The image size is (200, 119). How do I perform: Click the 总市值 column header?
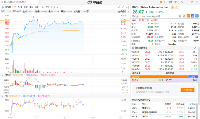[193, 104]
